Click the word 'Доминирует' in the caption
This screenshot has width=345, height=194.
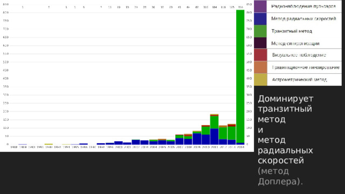click(285, 99)
